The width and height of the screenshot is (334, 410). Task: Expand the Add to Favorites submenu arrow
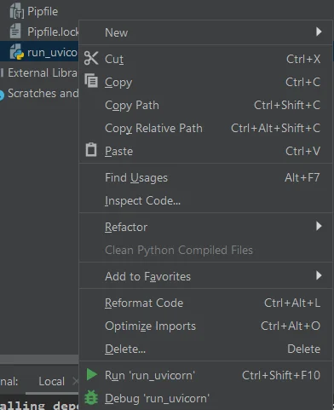pos(319,275)
